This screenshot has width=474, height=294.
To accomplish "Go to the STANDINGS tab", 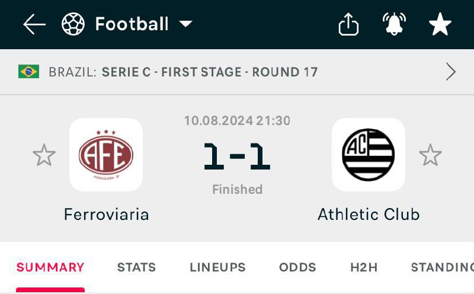I will pos(441,267).
